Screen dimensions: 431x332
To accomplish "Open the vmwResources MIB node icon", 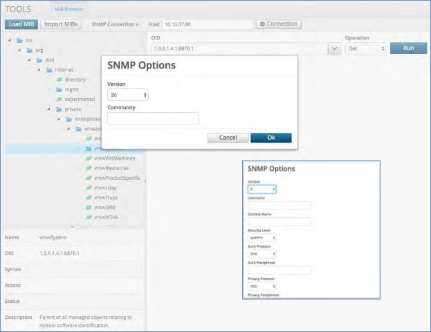I will (88, 168).
